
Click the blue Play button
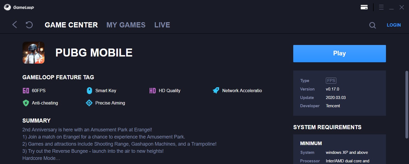pos(339,53)
